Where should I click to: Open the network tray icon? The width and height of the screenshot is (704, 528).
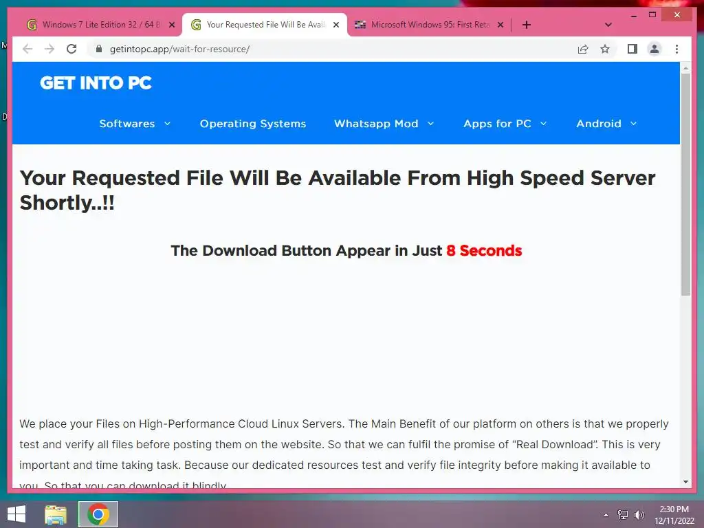tap(623, 514)
